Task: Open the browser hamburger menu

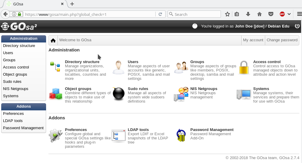Action: coord(299,14)
